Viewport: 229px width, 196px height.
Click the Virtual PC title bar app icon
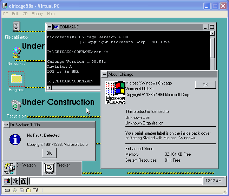(5, 6)
